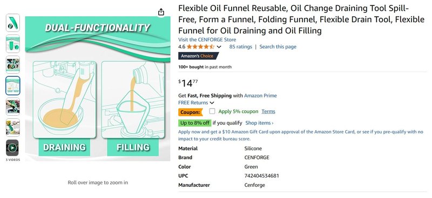The width and height of the screenshot is (432, 198).
Task: Check the Apply 5% coupon checkbox
Action: pos(212,111)
